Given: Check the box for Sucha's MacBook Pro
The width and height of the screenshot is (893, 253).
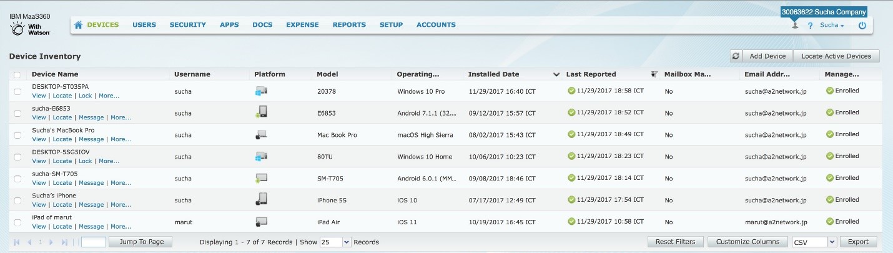Looking at the screenshot, I should (17, 136).
